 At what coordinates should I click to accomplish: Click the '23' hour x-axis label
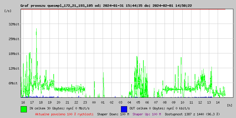pos(85,102)
